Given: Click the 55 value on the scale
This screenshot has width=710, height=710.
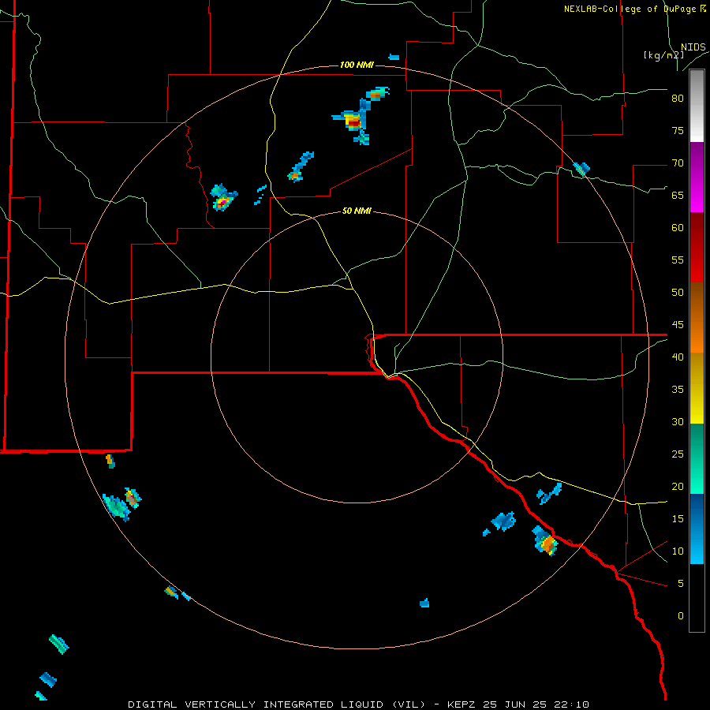Looking at the screenshot, I should [678, 260].
